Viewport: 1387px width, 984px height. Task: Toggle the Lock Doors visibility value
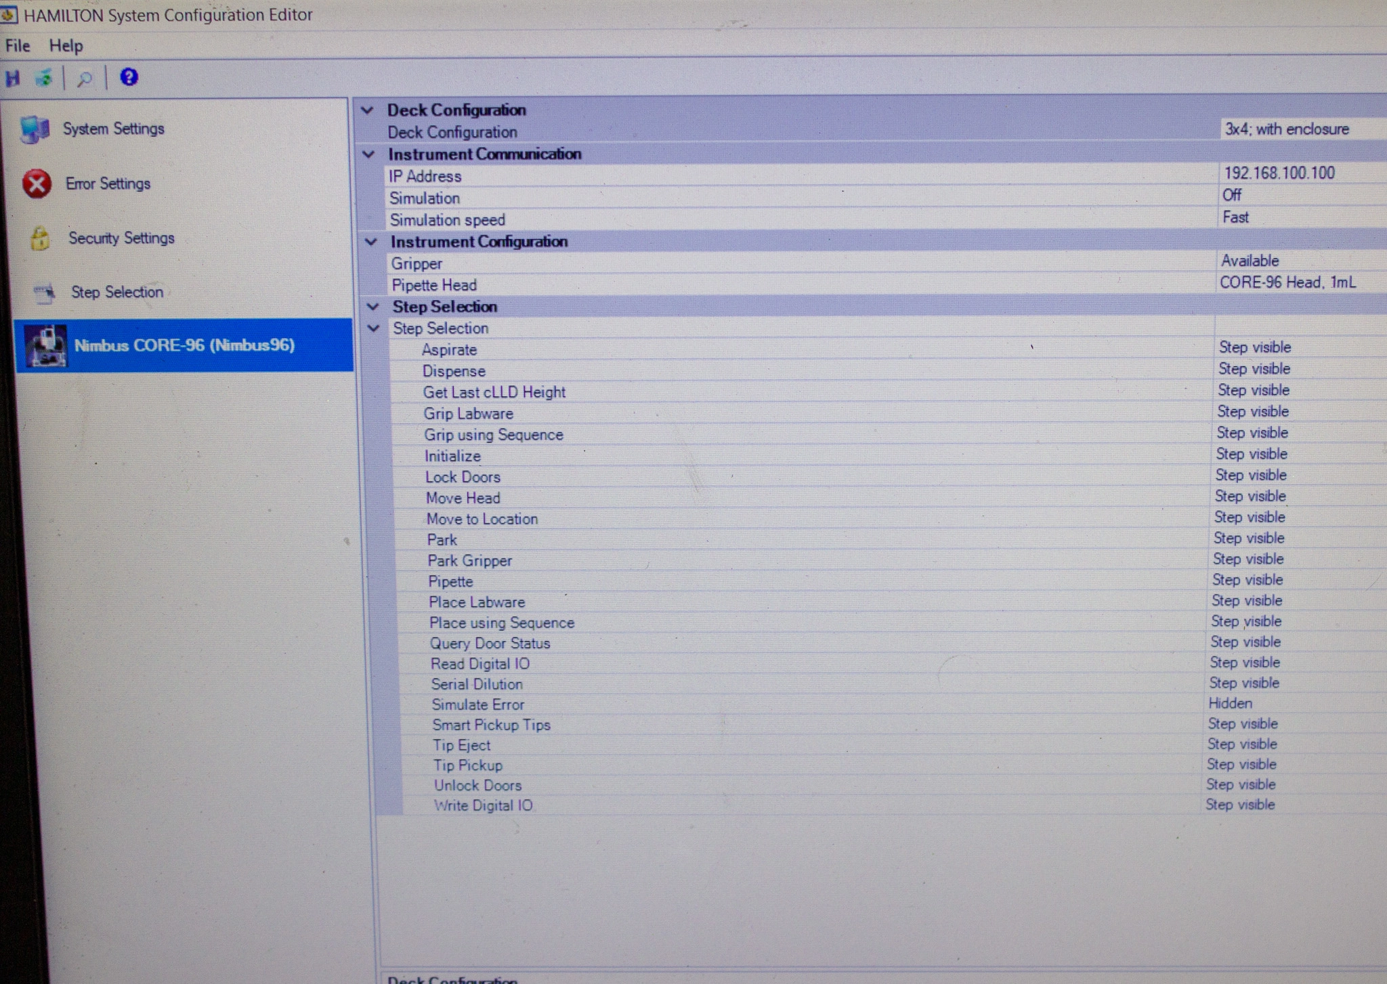tap(1251, 475)
